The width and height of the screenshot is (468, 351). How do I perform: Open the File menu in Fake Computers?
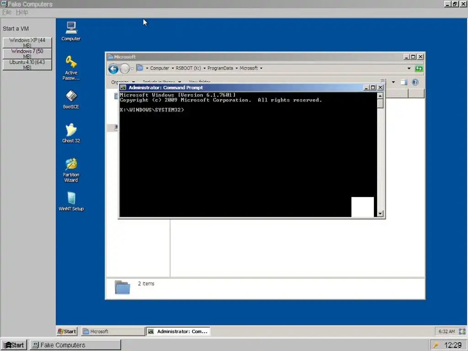coord(7,12)
